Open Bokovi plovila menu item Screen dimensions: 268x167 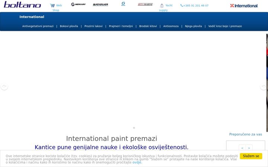[69, 26]
